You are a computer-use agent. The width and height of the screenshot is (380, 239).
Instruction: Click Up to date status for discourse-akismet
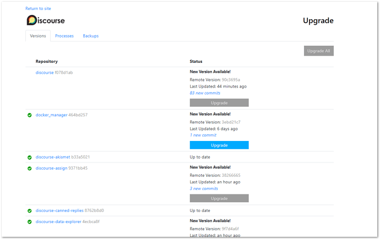(x=200, y=157)
